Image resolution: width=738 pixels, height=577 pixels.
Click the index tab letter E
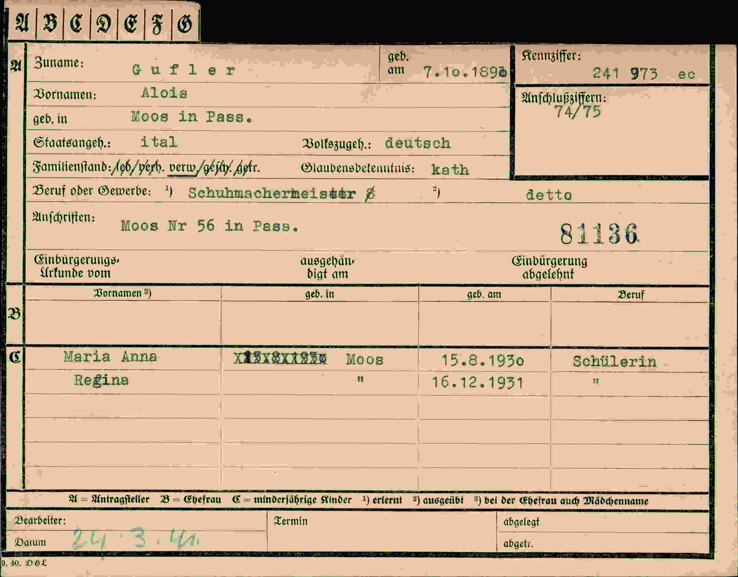[x=130, y=24]
